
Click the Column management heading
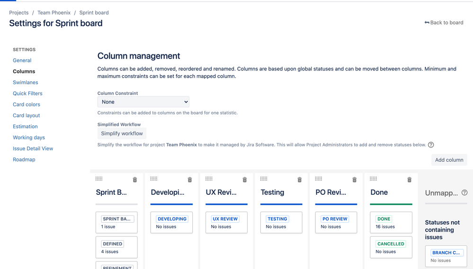(x=138, y=56)
